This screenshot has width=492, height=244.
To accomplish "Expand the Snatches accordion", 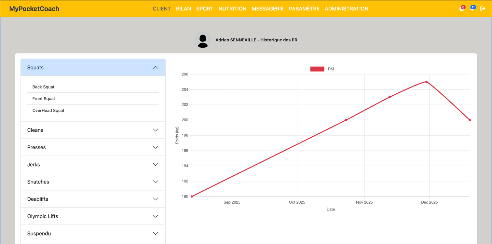I will [93, 182].
